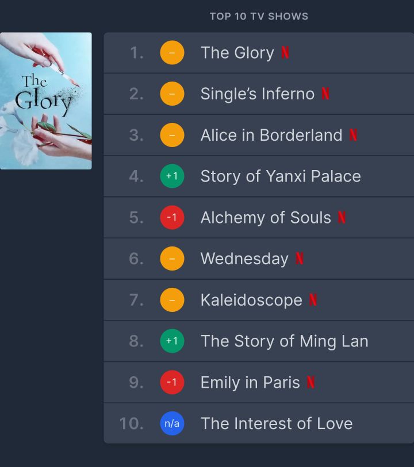Click the orange unchanged badge for The Glory
This screenshot has height=467, width=414.
pos(172,53)
